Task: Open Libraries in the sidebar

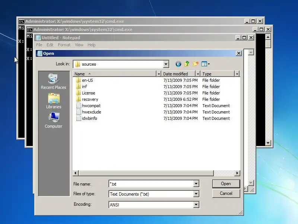Action: tap(53, 101)
